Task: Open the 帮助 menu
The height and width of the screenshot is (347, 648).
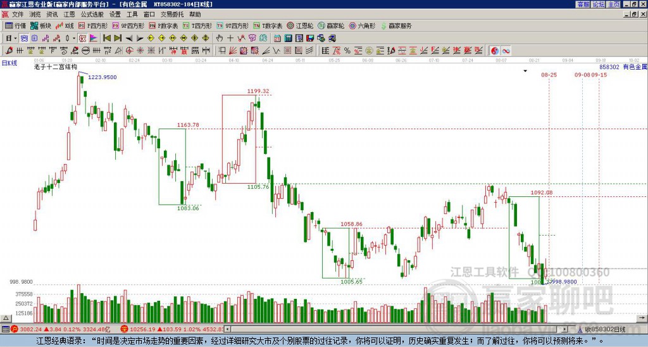Action: 195,15
